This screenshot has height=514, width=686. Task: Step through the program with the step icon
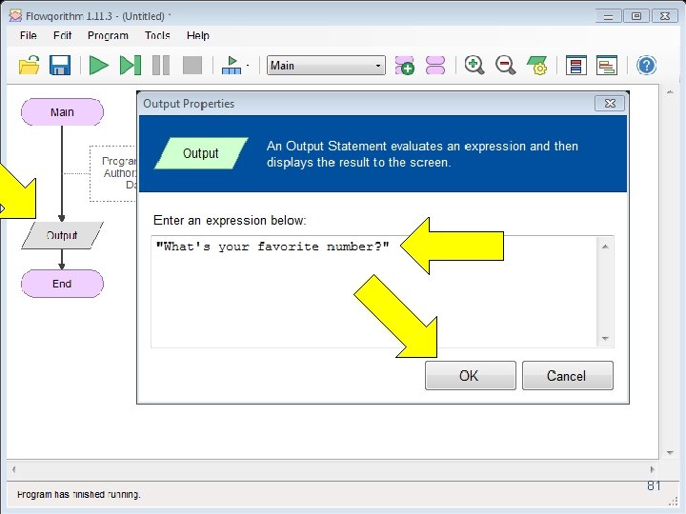click(x=130, y=66)
